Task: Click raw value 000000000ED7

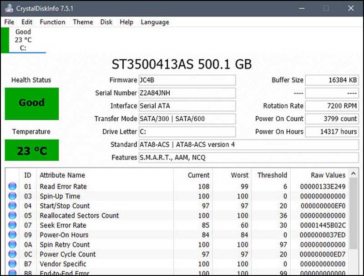Action: (x=323, y=255)
